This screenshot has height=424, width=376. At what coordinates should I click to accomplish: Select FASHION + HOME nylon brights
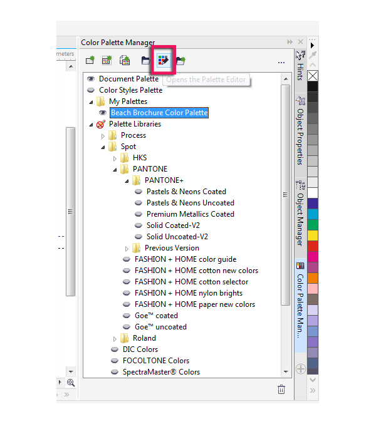[189, 293]
